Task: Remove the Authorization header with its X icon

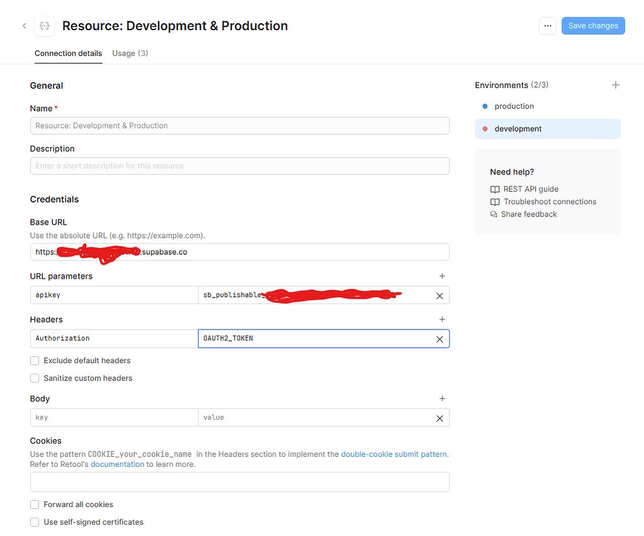Action: pyautogui.click(x=440, y=338)
